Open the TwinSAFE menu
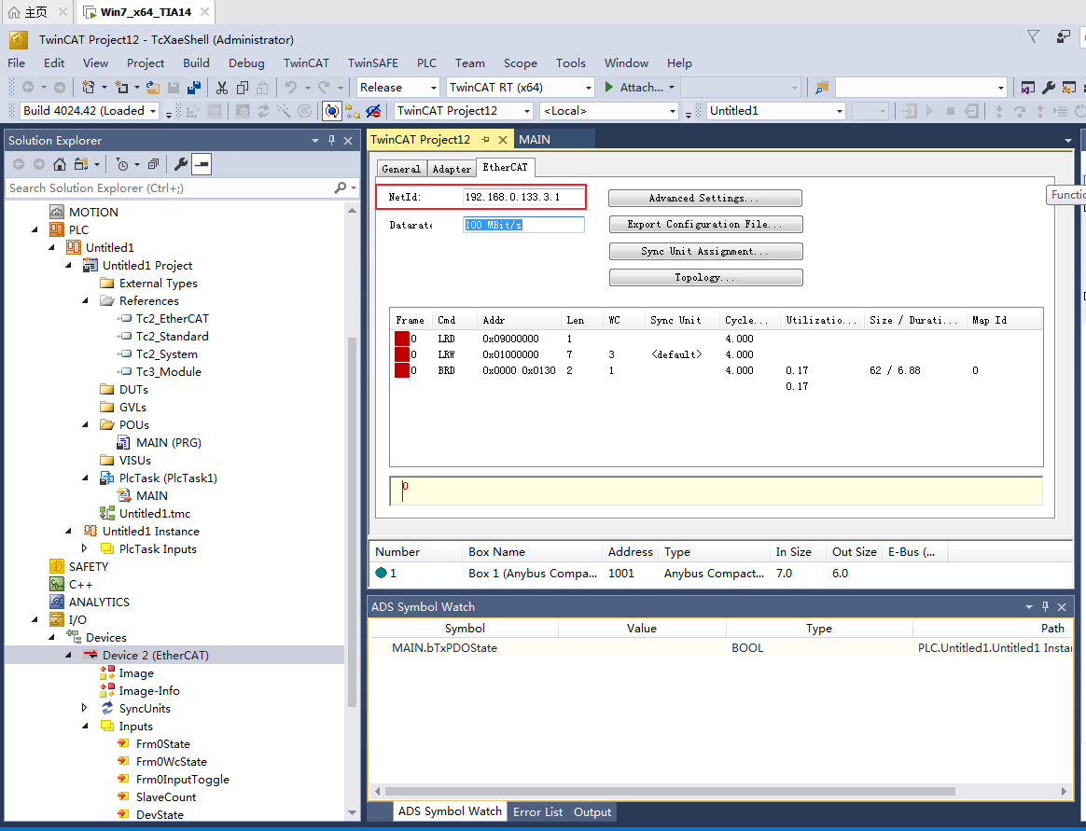This screenshot has height=831, width=1086. 372,63
